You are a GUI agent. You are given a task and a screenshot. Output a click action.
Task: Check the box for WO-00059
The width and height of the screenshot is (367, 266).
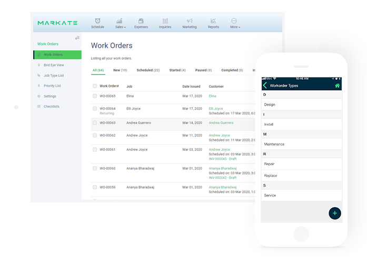click(x=95, y=187)
